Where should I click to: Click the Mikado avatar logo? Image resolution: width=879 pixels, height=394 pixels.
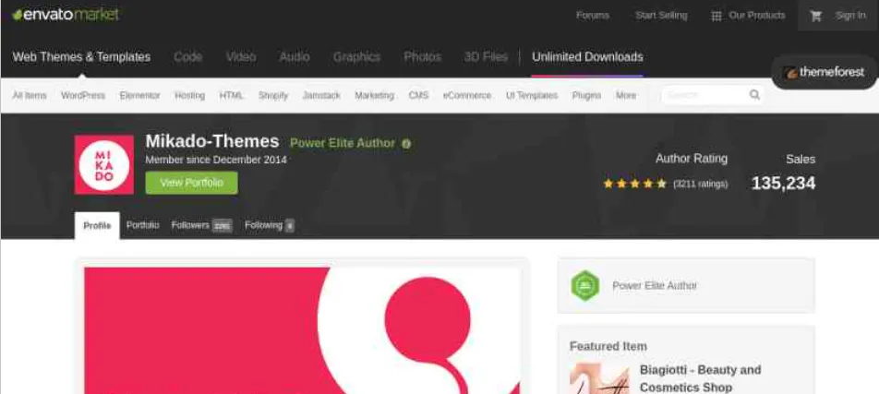(x=104, y=165)
